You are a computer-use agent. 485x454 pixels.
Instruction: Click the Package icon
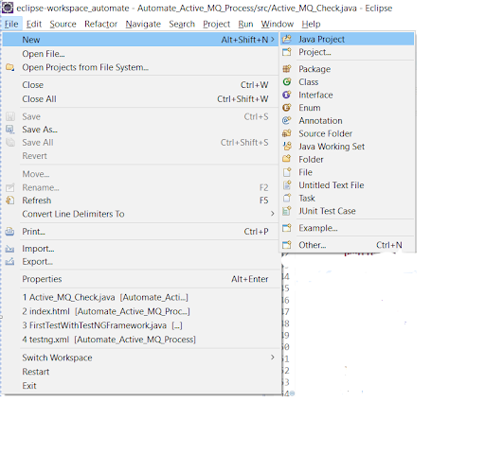click(287, 69)
